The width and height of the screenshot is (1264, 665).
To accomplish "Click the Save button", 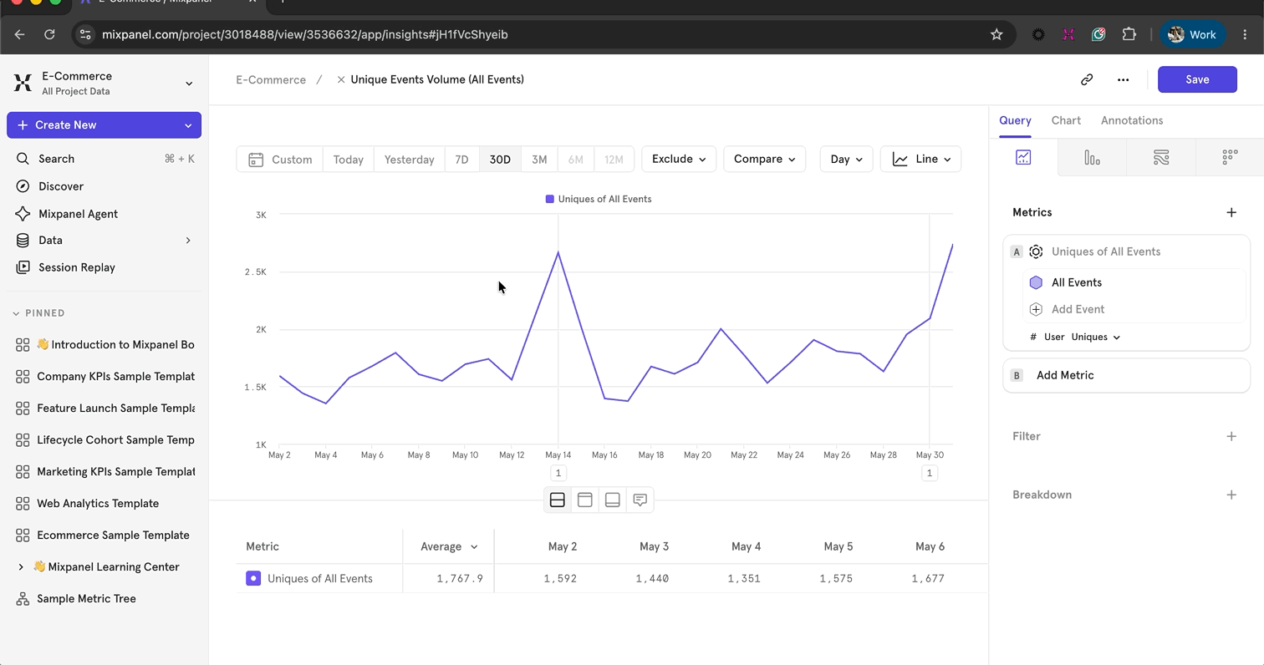I will (x=1197, y=79).
